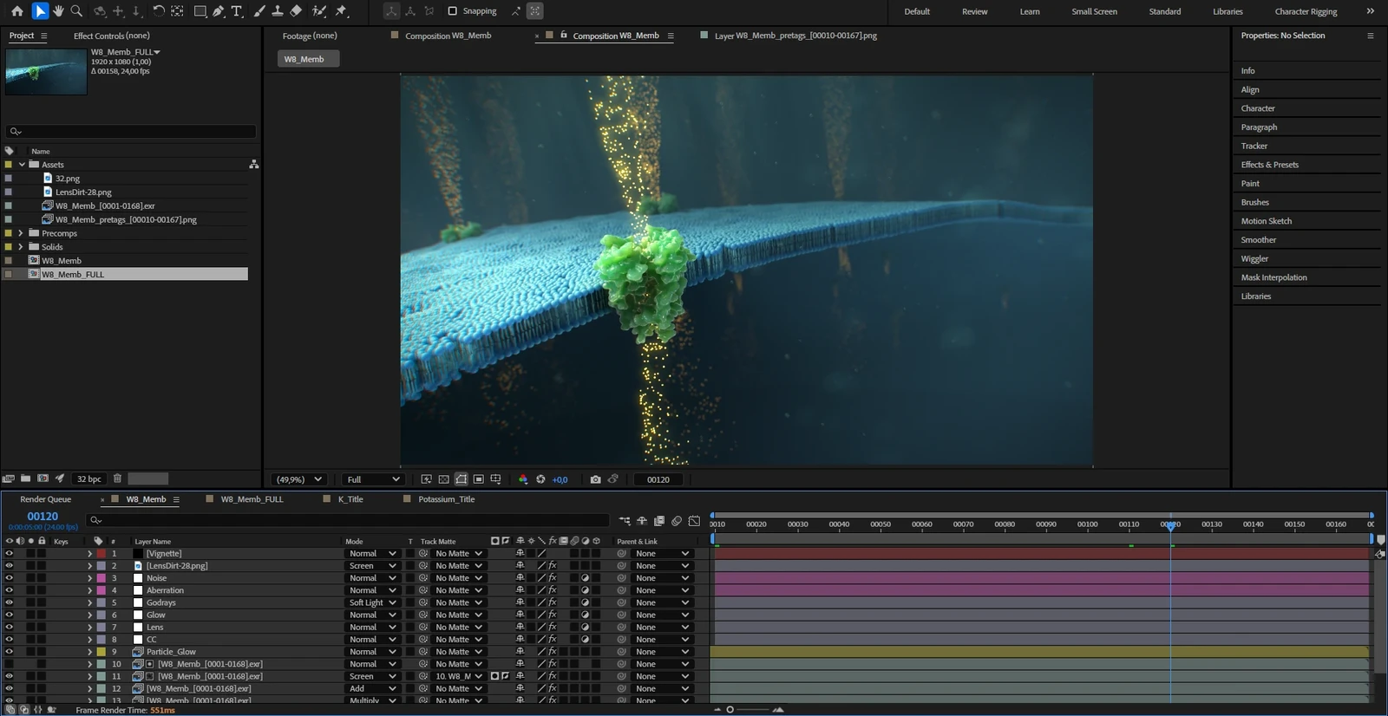The height and width of the screenshot is (716, 1388).
Task: Switch to the K_Title timeline tab
Action: [x=350, y=499]
